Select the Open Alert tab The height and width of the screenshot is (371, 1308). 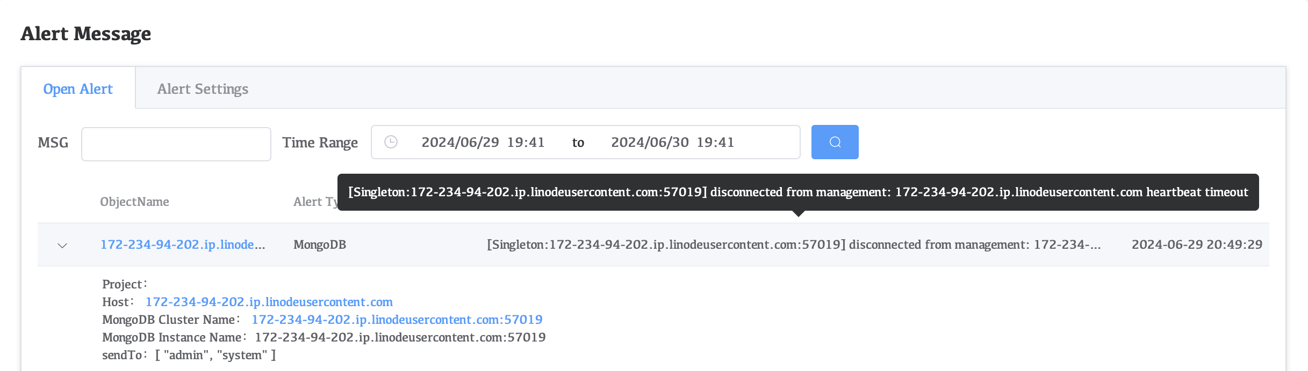pyautogui.click(x=78, y=89)
